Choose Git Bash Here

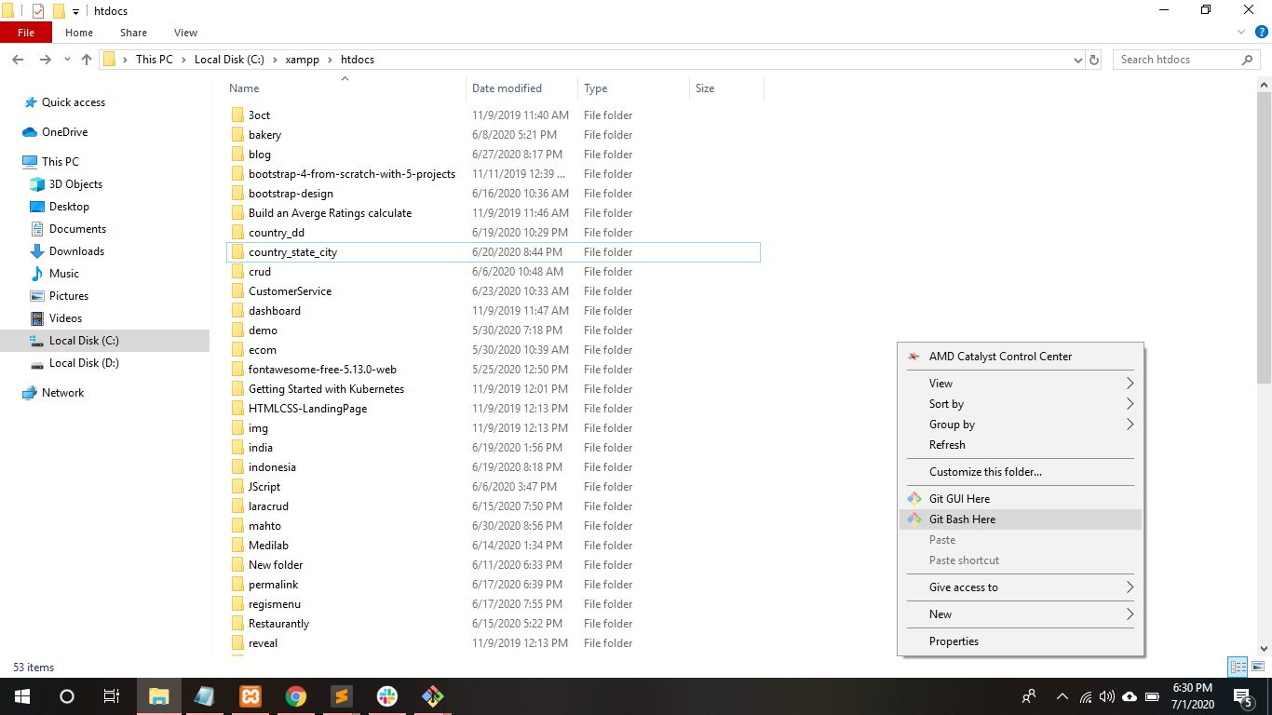click(962, 519)
